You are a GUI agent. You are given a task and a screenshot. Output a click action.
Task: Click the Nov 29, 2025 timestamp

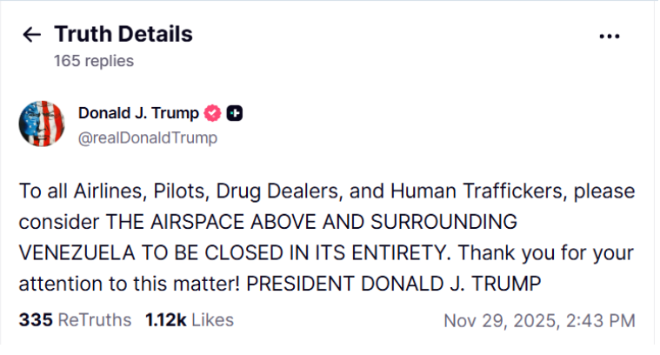(x=539, y=320)
